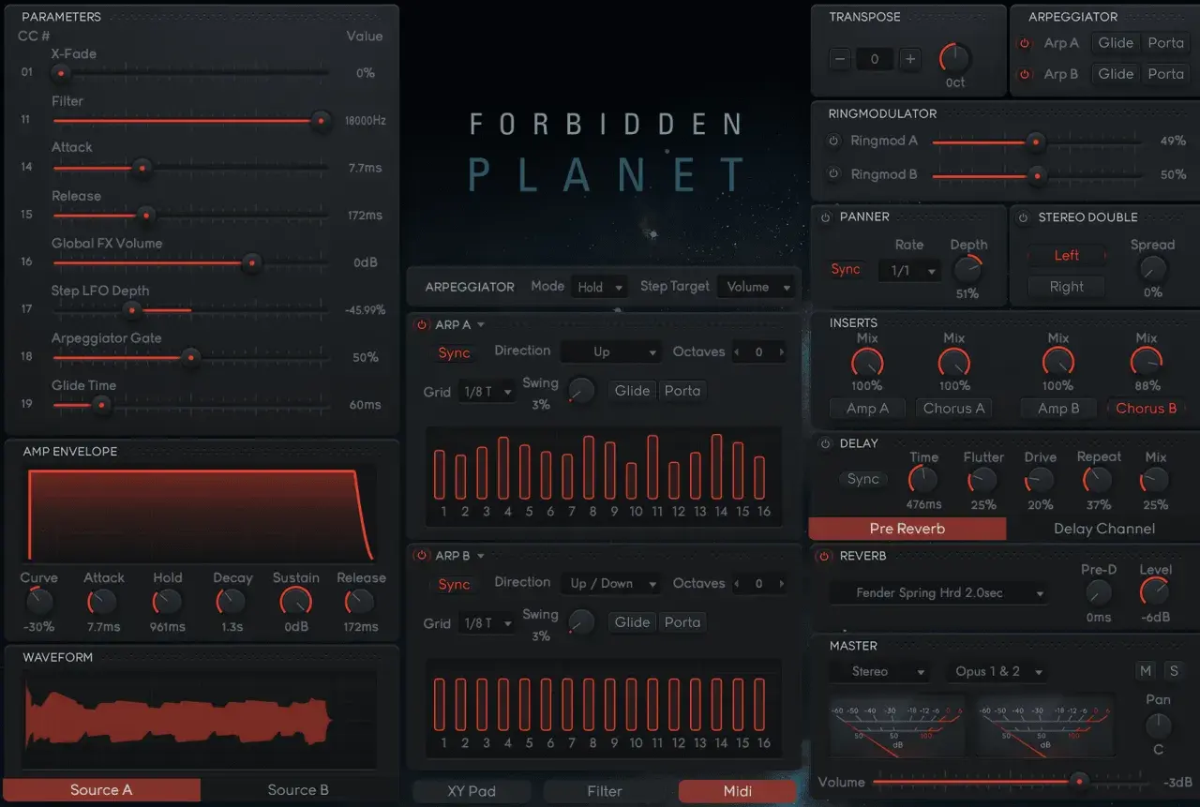Switch to the Source B tab
This screenshot has width=1200, height=807.
tap(298, 790)
